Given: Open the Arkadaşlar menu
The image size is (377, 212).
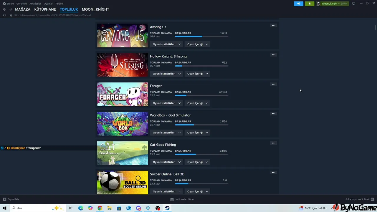Looking at the screenshot, I should point(35,4).
